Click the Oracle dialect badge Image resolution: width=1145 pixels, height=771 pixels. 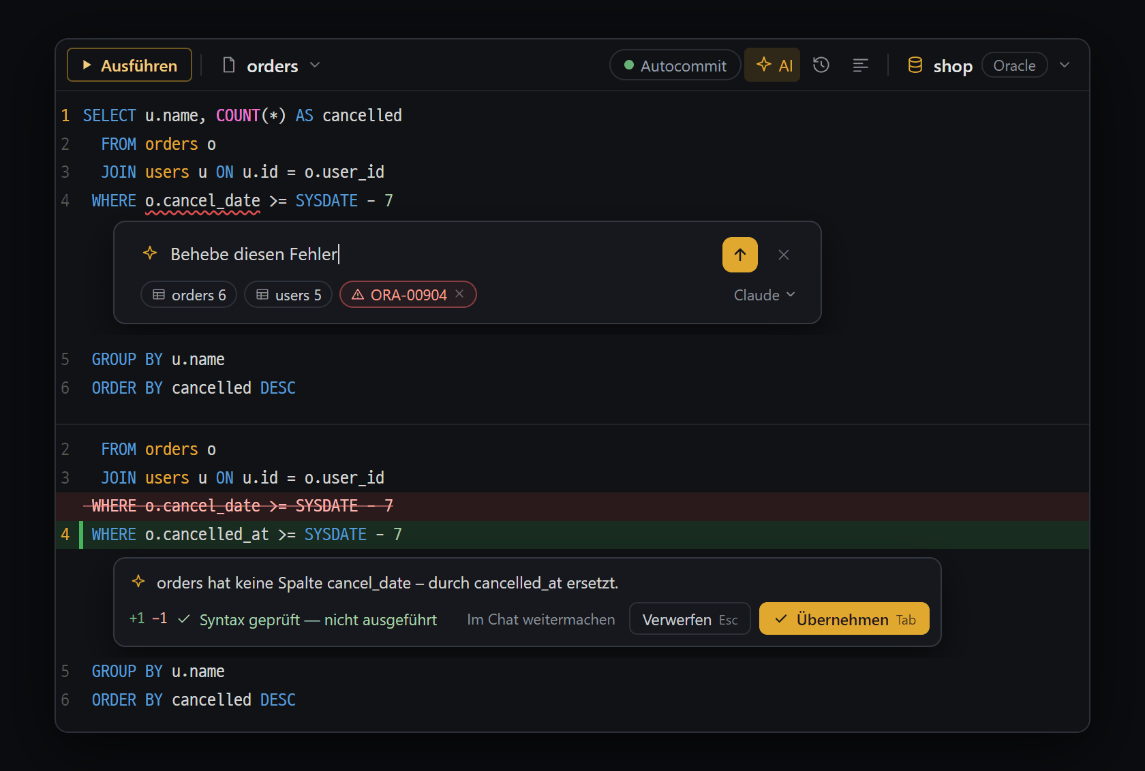pyautogui.click(x=1014, y=65)
